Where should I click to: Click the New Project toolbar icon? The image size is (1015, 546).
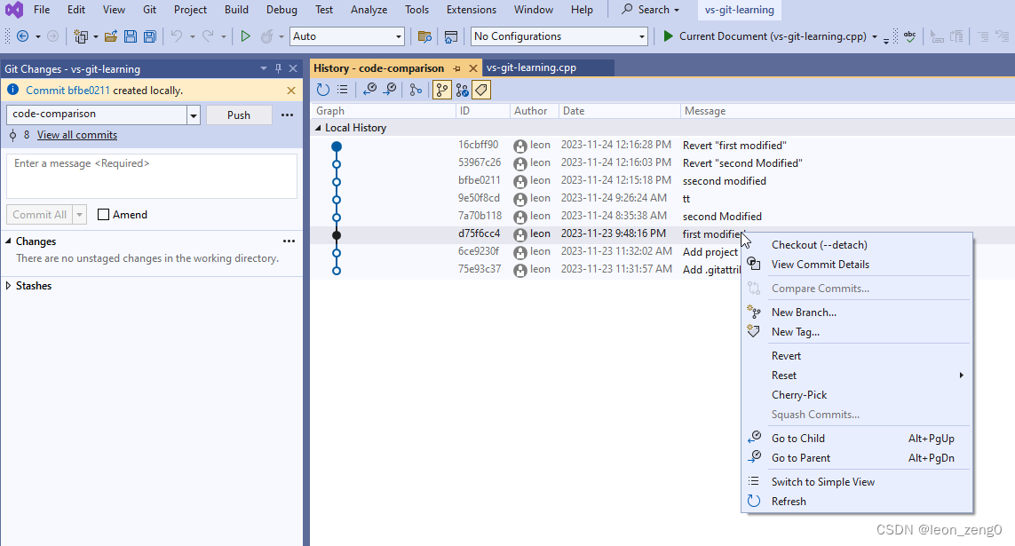[80, 36]
